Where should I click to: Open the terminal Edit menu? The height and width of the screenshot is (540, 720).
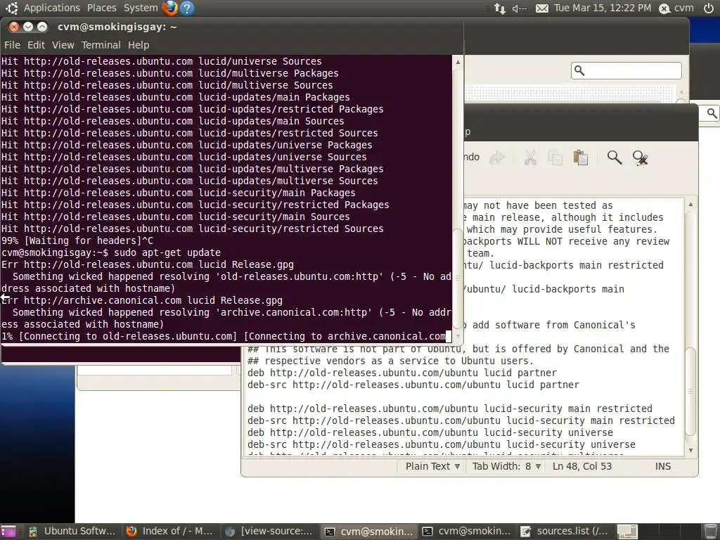point(36,45)
